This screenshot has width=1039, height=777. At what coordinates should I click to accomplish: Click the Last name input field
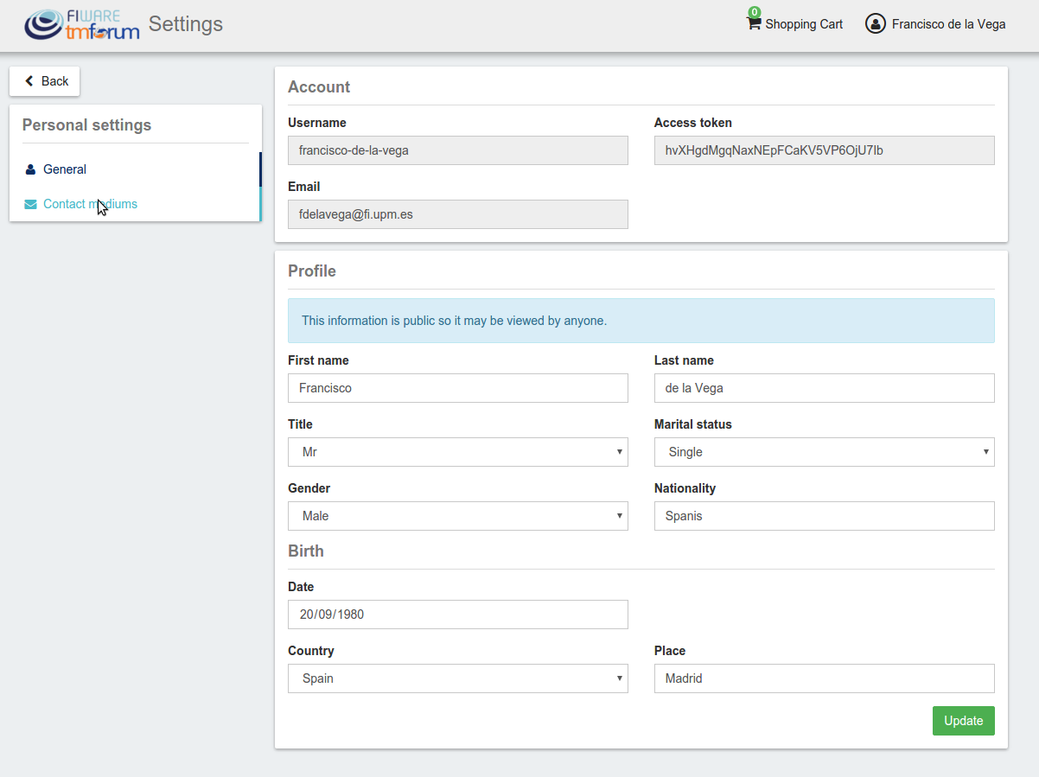click(825, 388)
